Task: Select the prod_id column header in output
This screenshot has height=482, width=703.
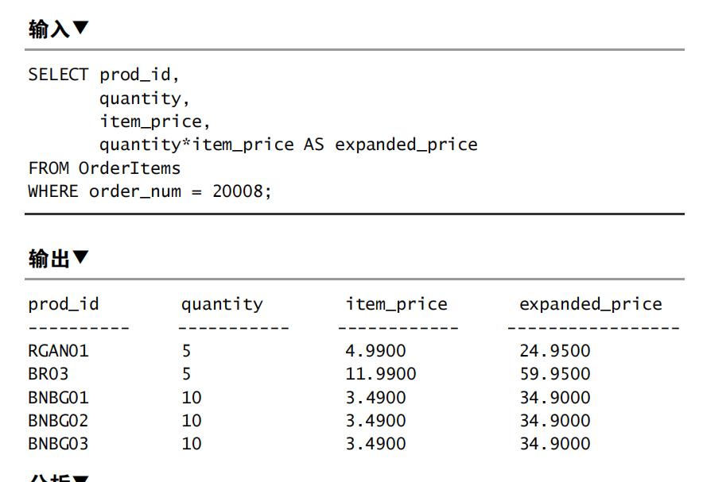Action: (x=64, y=304)
